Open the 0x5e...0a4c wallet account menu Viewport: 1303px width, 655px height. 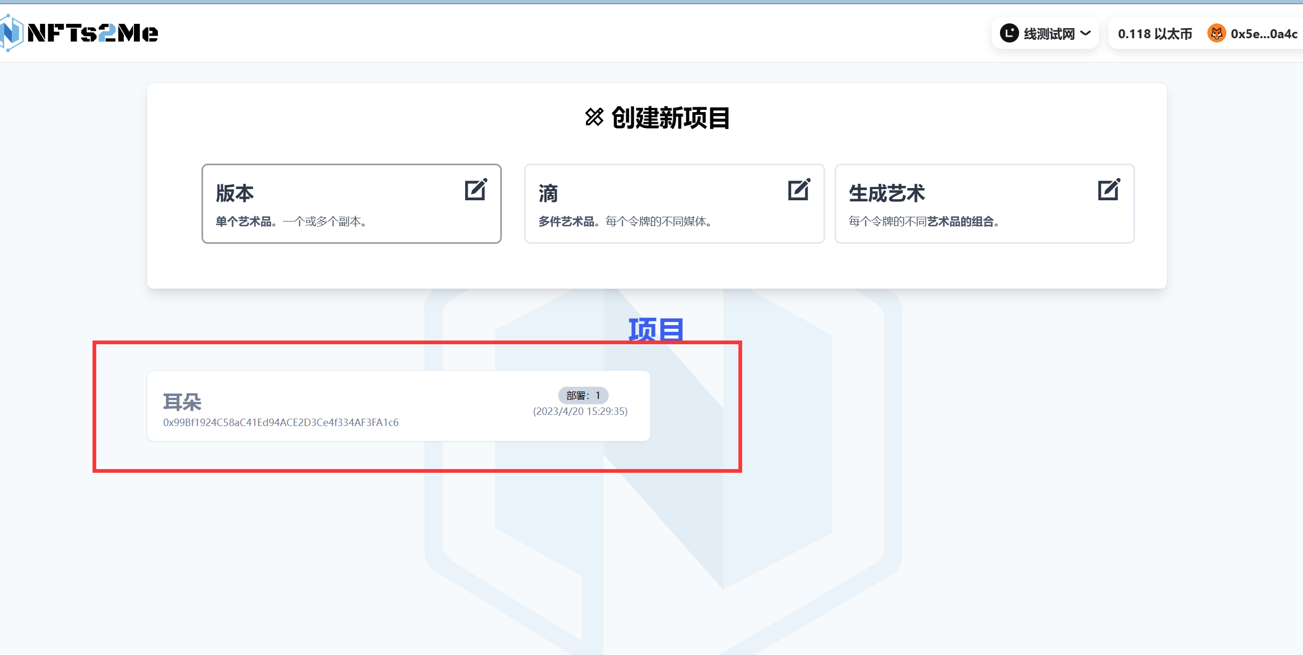click(x=1263, y=34)
